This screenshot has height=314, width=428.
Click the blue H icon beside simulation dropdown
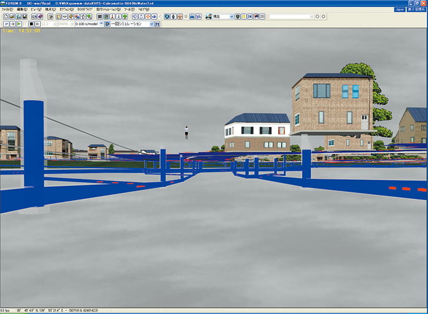click(x=157, y=24)
